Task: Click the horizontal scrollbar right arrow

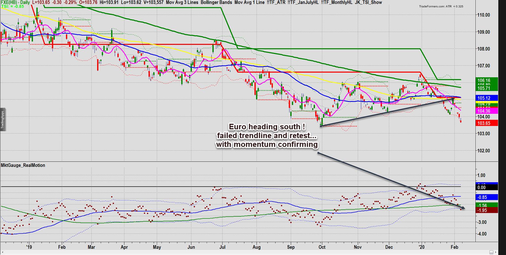Action: click(496, 252)
